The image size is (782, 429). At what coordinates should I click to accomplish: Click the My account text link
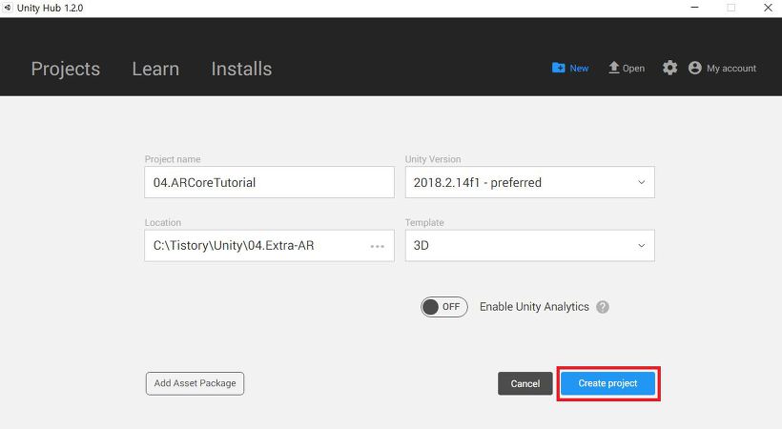coord(731,69)
